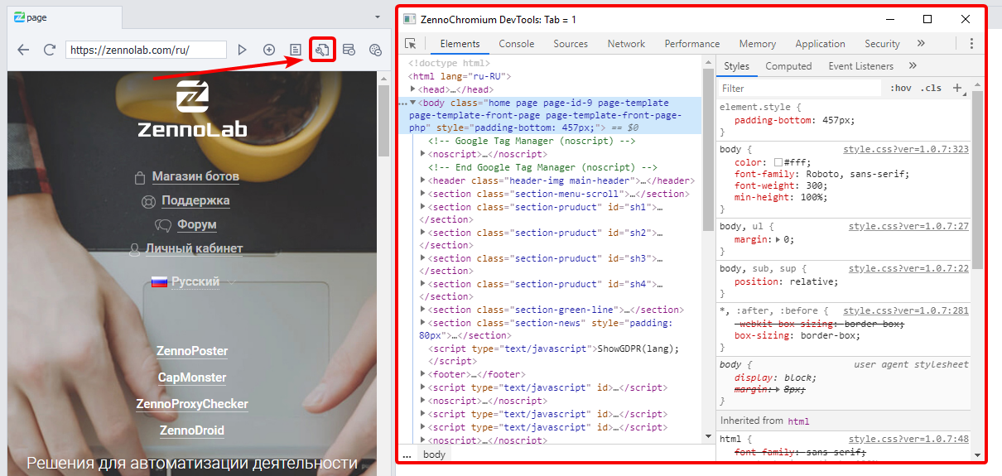1002x476 pixels.
Task: Open the Форум link
Action: (196, 224)
